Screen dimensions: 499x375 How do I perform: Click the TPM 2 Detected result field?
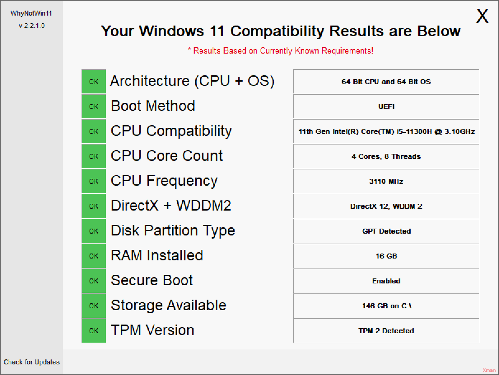coord(386,330)
